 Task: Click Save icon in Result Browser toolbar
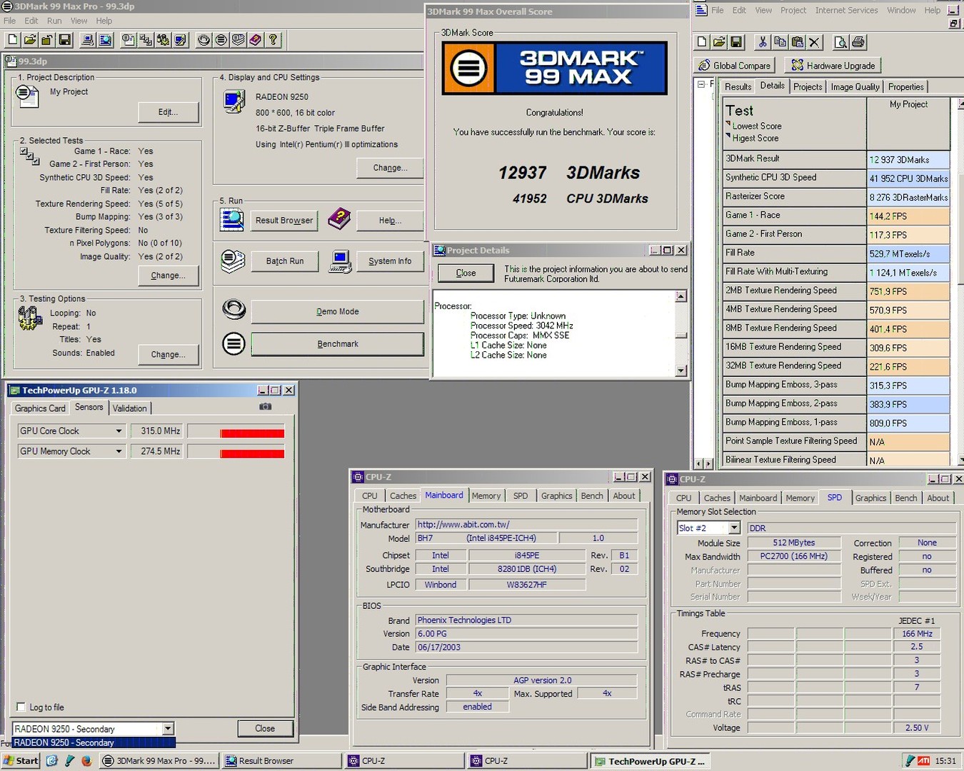(737, 42)
